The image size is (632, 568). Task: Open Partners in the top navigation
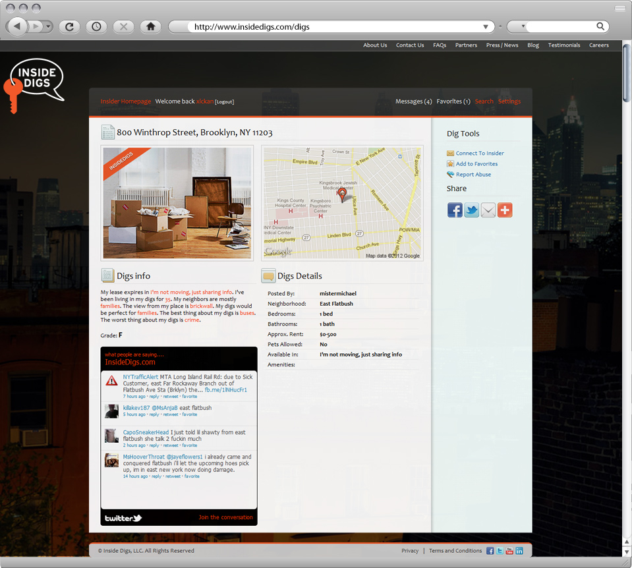[466, 45]
